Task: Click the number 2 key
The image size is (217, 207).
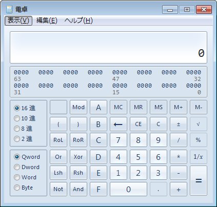Action: point(139,173)
